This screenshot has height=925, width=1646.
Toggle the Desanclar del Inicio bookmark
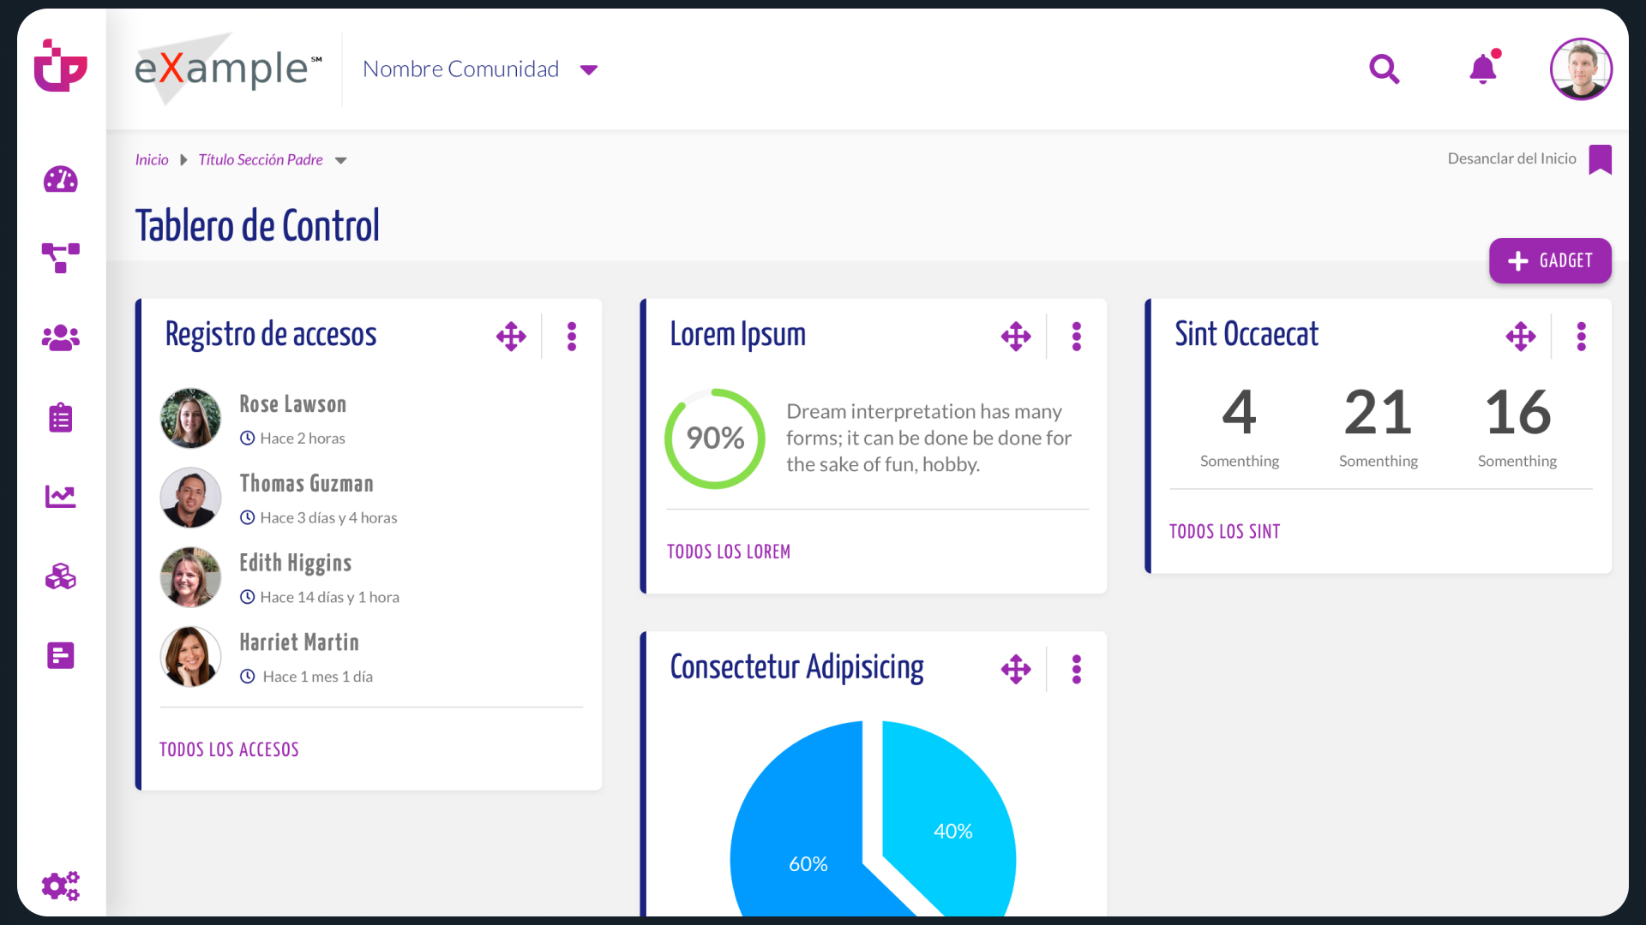(x=1600, y=159)
